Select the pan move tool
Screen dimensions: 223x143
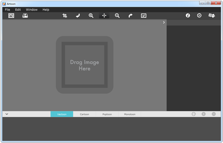[104, 16]
